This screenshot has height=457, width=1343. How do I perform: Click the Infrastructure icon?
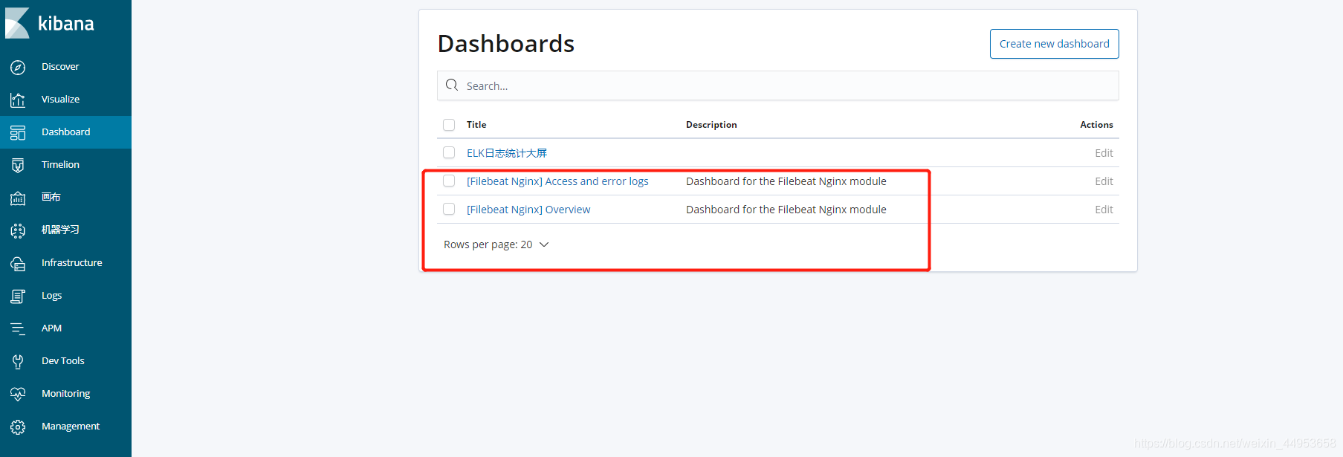(x=18, y=263)
